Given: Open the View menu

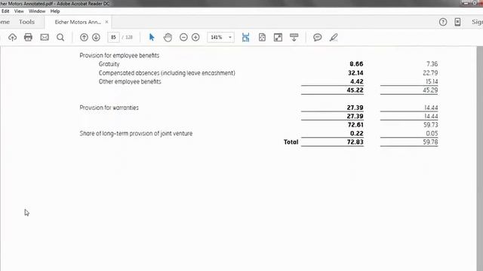Looking at the screenshot, I should pos(19,11).
